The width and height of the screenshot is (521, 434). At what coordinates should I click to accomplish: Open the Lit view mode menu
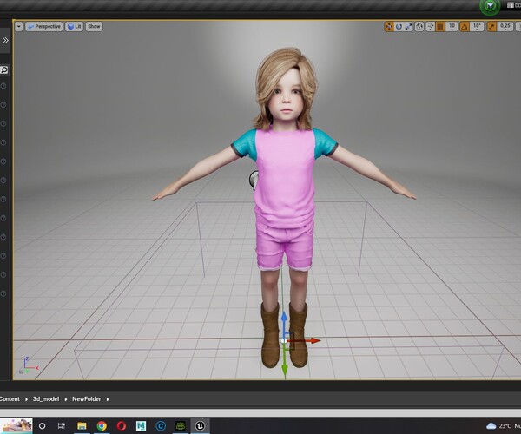click(x=73, y=27)
